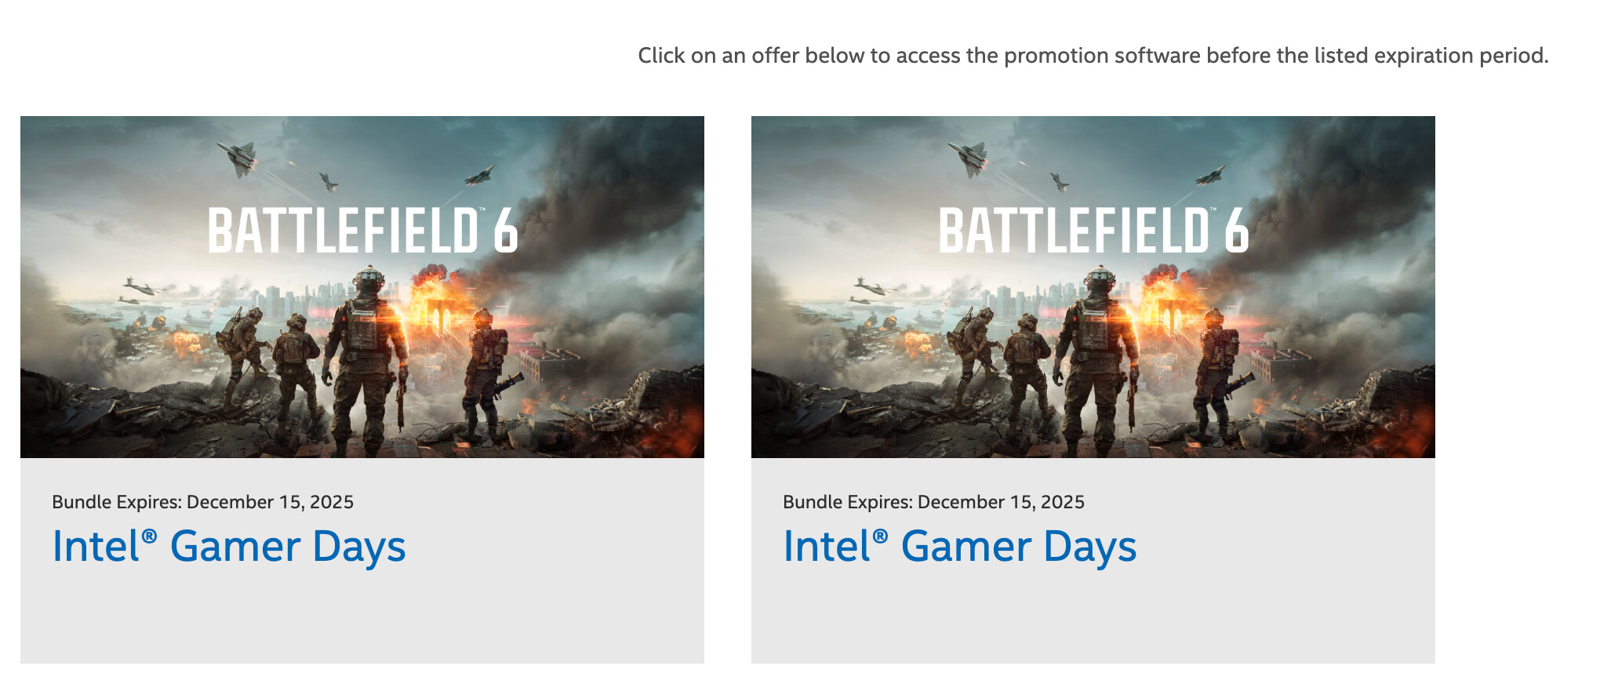Click the right card's Intel Gamer Days link
This screenshot has height=695, width=1600.
coord(959,547)
